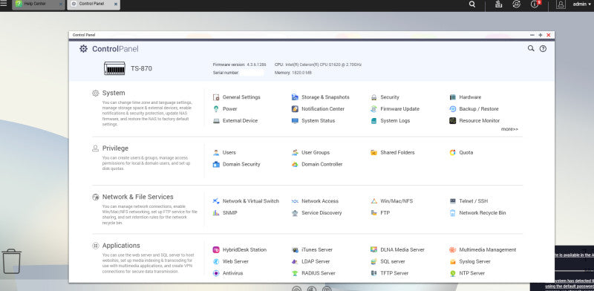Open the HybridDesk Station icon
This screenshot has width=594, height=291.
point(216,250)
